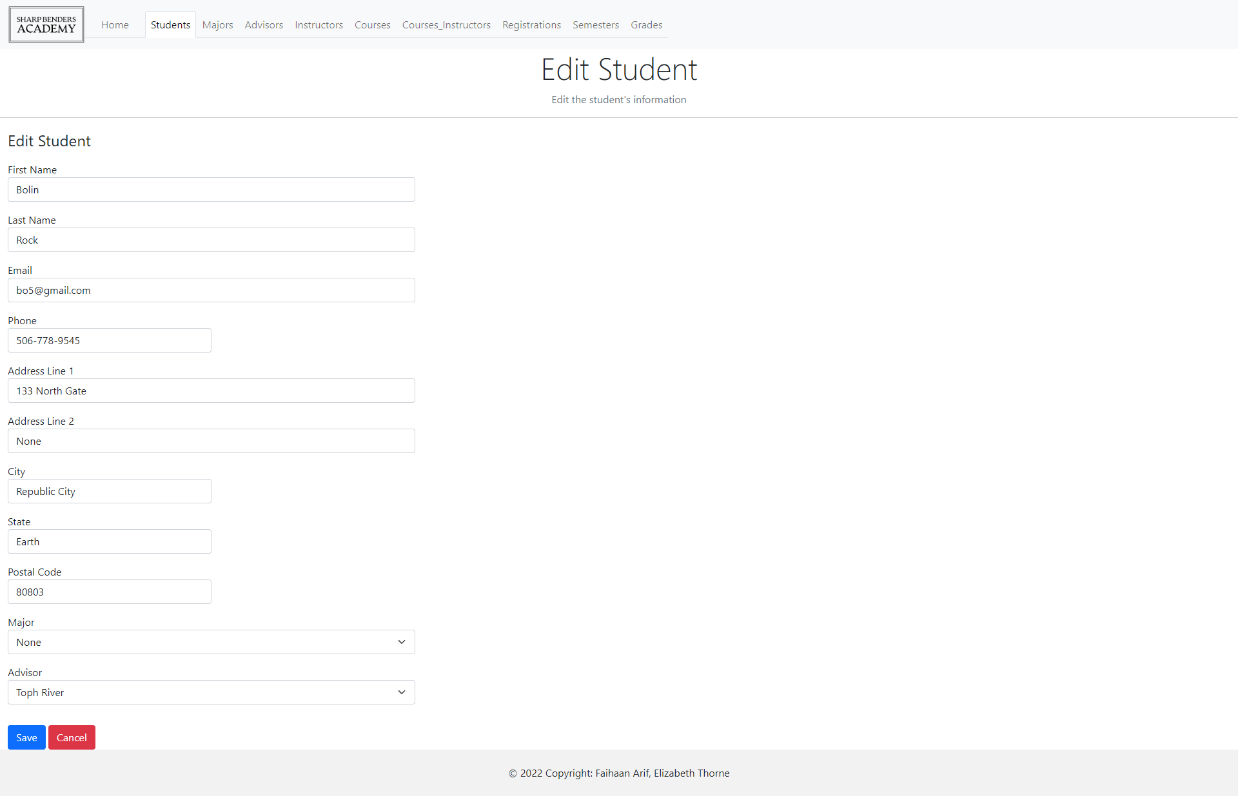Navigate to the Courses tab
Screen dimensions: 1238x796
(373, 24)
